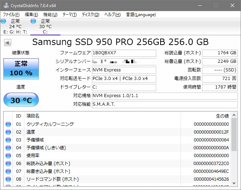Select the 予備領域 (しきい値) row

[117, 148]
